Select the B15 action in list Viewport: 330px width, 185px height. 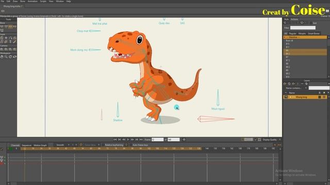click(x=305, y=44)
